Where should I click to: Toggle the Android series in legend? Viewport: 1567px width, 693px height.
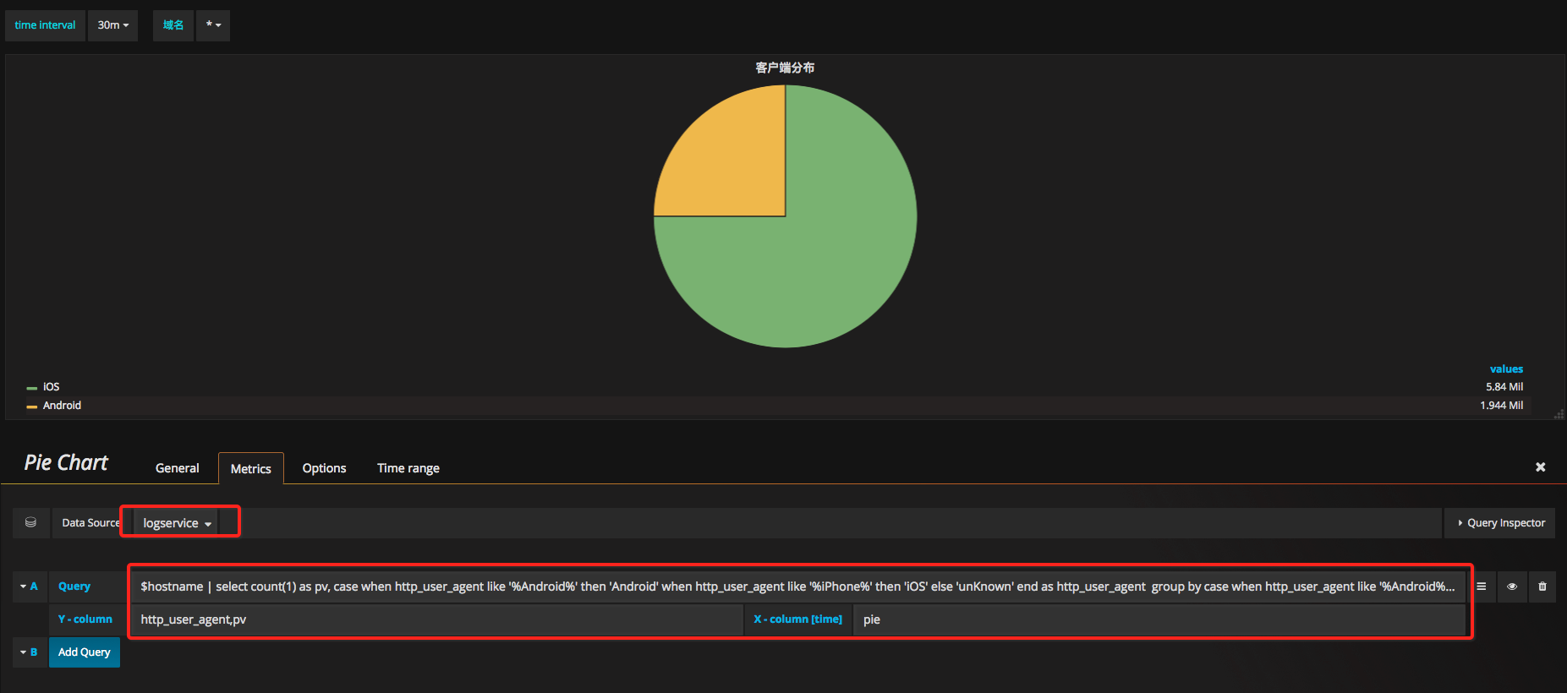tap(62, 406)
